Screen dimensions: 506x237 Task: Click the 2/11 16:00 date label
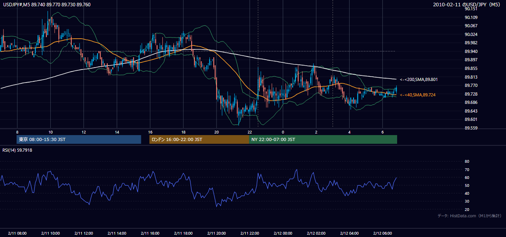(x=150, y=233)
